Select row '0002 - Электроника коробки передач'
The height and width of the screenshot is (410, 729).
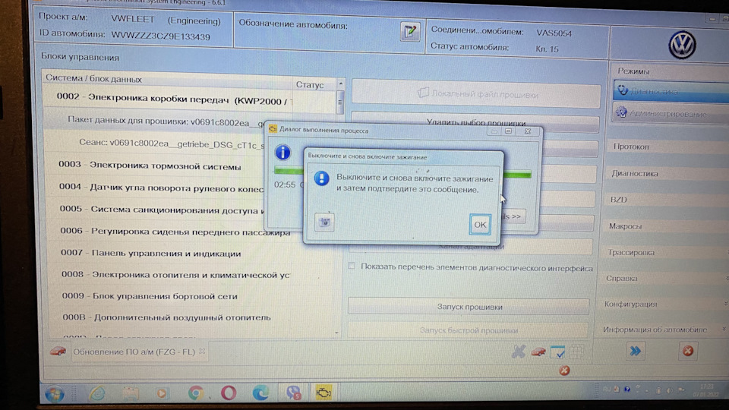[190, 99]
